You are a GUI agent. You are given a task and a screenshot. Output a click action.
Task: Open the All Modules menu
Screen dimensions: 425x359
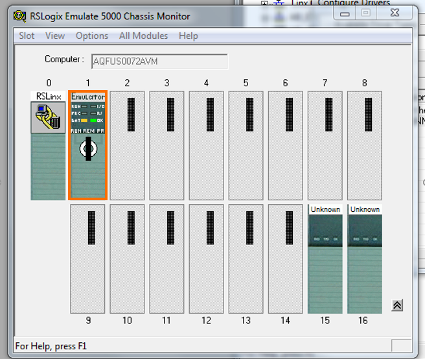143,36
